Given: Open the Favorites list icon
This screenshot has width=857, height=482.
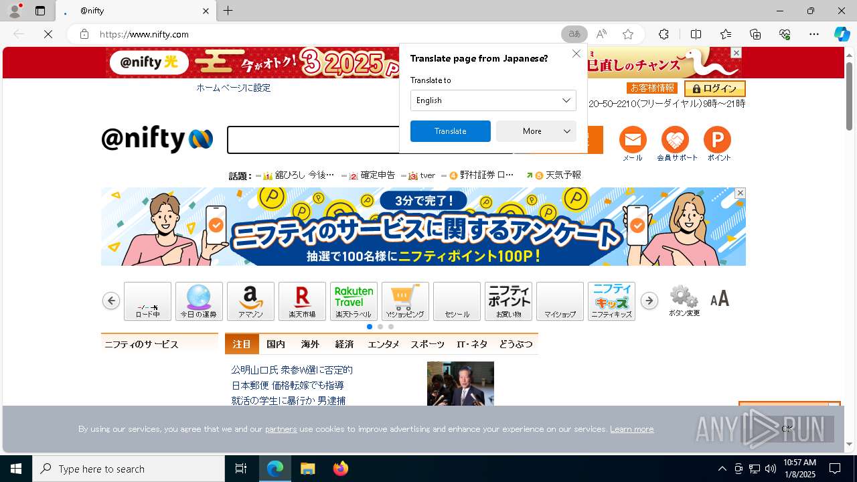Looking at the screenshot, I should coord(726,34).
